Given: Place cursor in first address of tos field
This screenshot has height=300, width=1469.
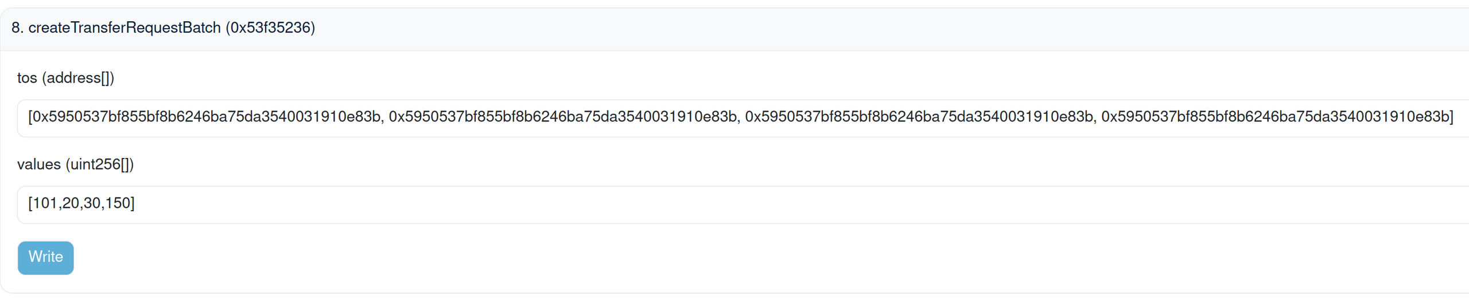Looking at the screenshot, I should (x=206, y=117).
